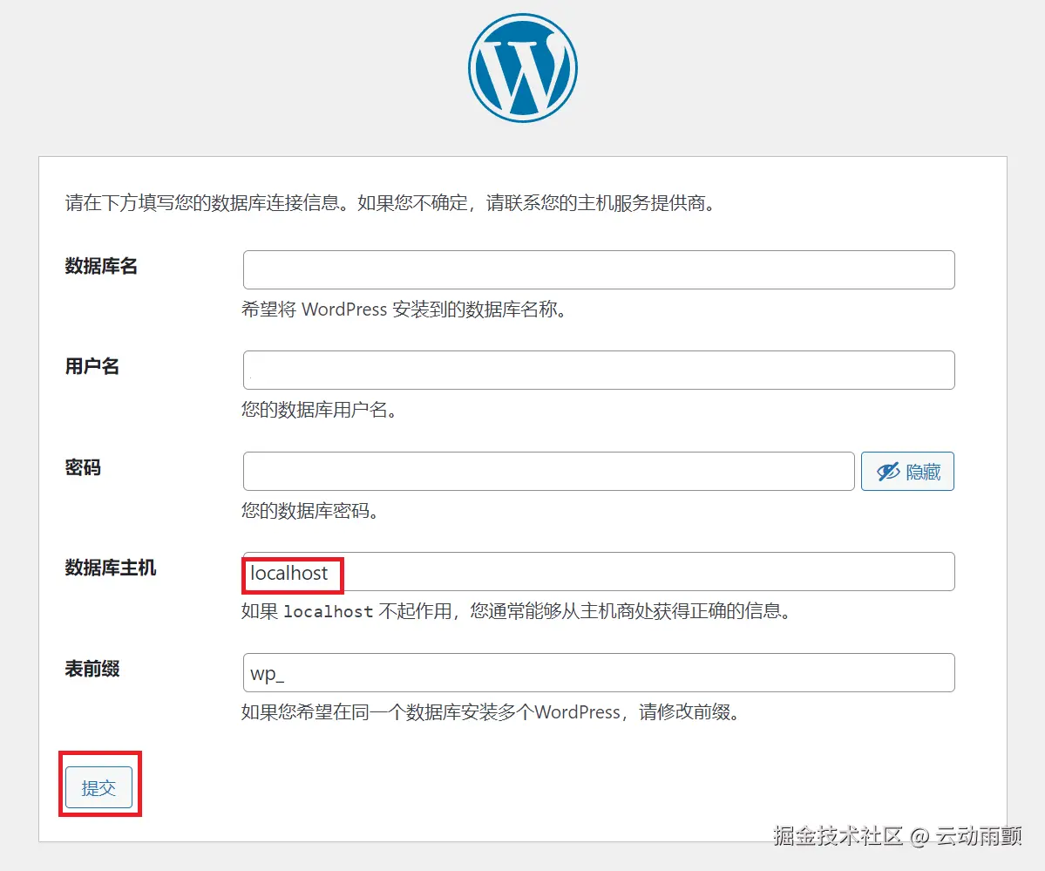Toggle the 隐藏 password visibility button
The width and height of the screenshot is (1045, 871).
[907, 472]
